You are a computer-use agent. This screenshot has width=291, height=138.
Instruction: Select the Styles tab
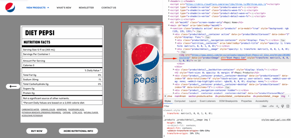pyautogui.click(x=168, y=101)
